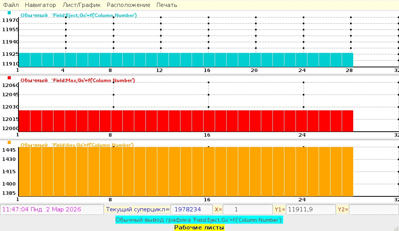Click the empty Y2= field

373,209
